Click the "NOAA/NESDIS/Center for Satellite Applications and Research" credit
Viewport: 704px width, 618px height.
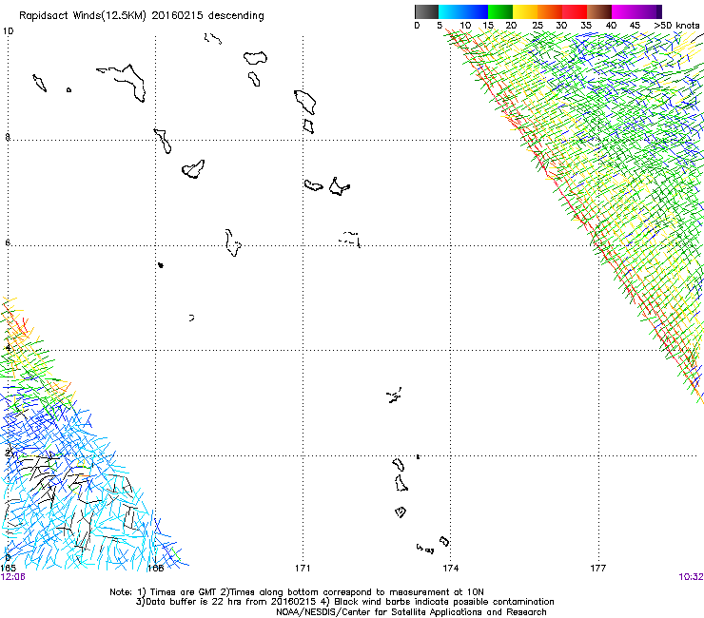point(411,612)
